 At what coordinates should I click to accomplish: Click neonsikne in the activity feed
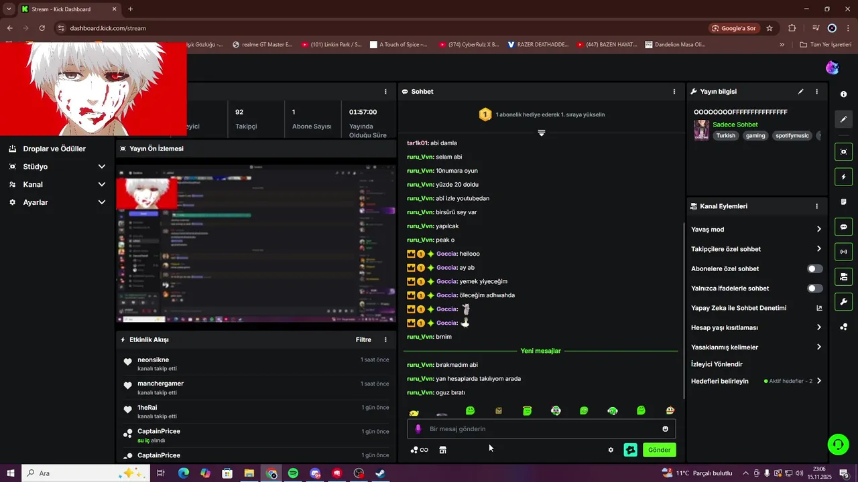click(153, 360)
